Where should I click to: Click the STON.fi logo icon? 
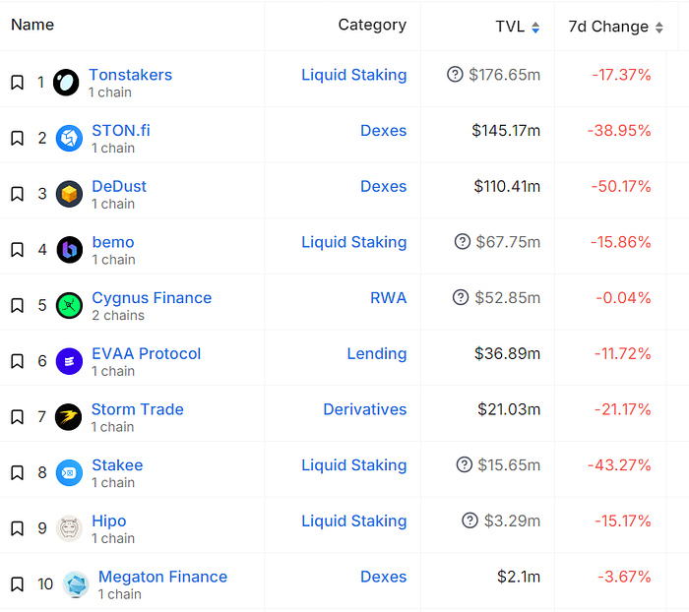click(69, 138)
